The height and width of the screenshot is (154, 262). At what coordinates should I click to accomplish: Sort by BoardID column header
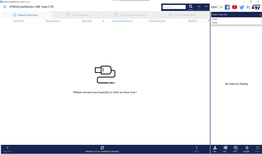coord(87,21)
